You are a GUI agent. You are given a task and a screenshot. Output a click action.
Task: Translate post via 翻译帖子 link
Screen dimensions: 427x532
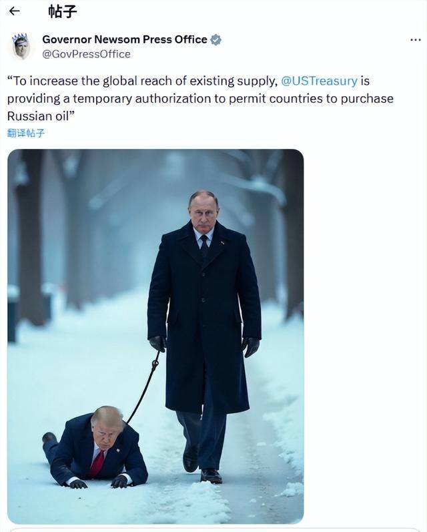click(x=26, y=133)
